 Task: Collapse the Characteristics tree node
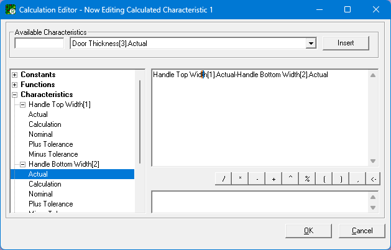click(14, 95)
